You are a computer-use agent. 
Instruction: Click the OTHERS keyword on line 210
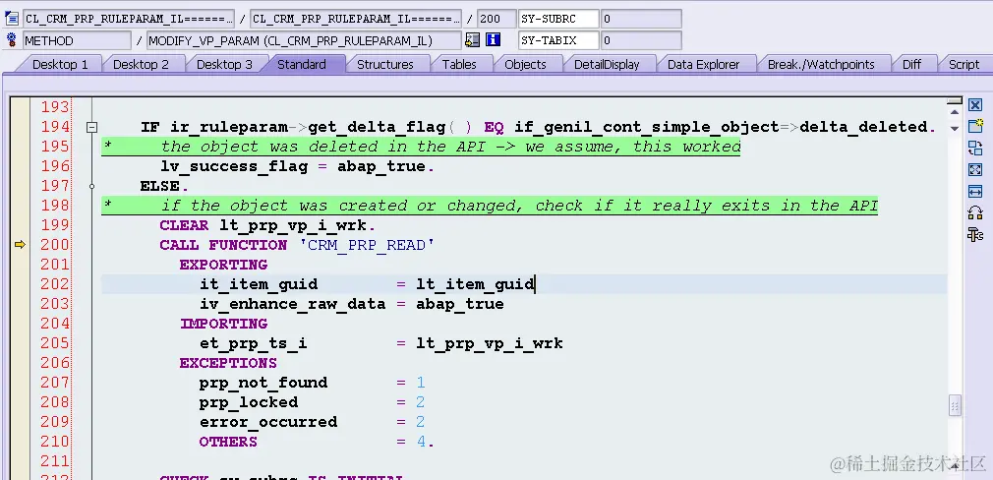(228, 442)
